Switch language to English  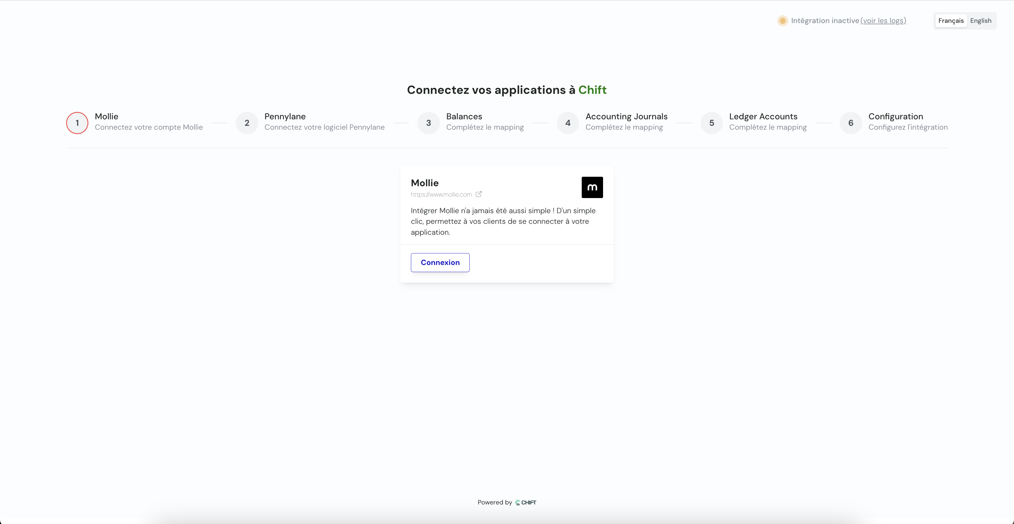[x=980, y=20]
